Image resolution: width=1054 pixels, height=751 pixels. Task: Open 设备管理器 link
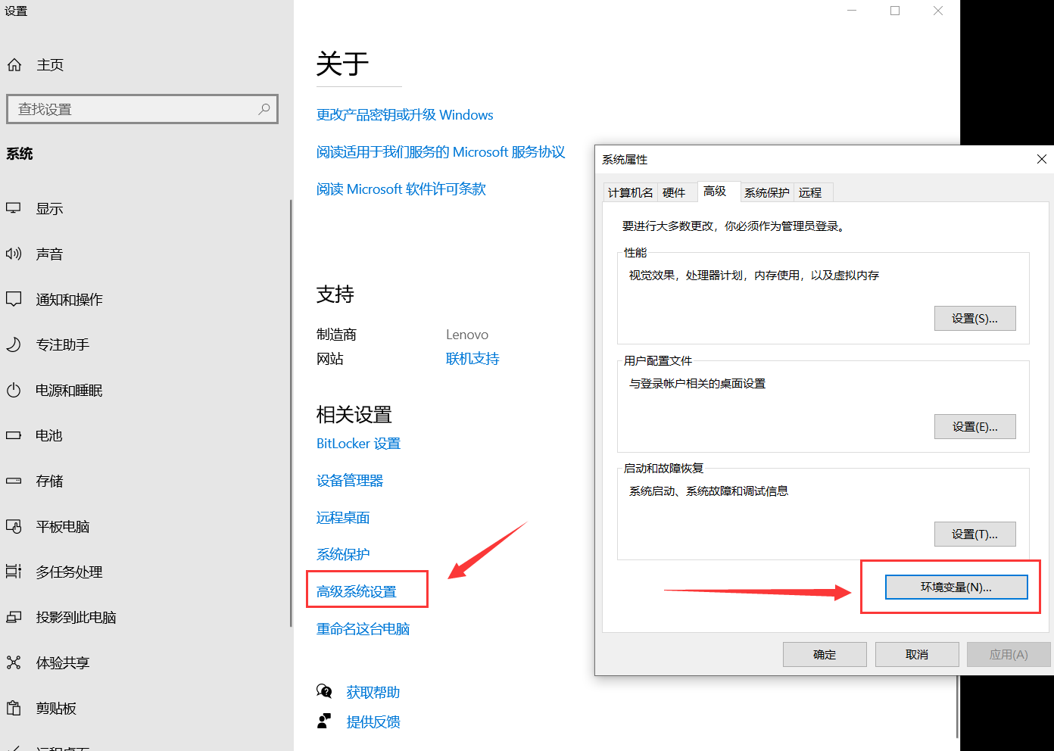pos(350,481)
